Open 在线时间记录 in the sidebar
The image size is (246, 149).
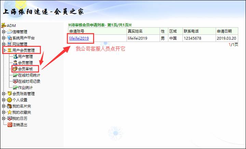point(29,81)
